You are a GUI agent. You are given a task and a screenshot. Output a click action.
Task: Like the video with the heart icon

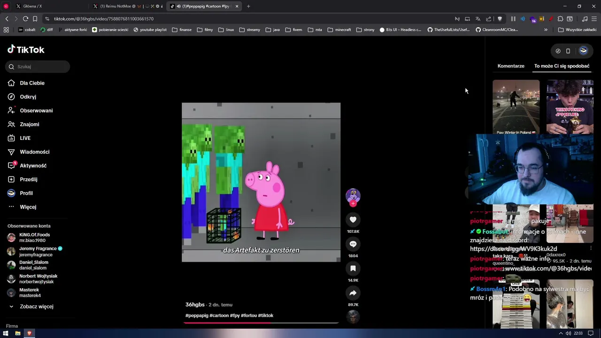click(x=353, y=219)
